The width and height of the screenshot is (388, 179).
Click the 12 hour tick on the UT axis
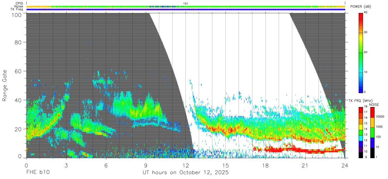[x=186, y=165]
